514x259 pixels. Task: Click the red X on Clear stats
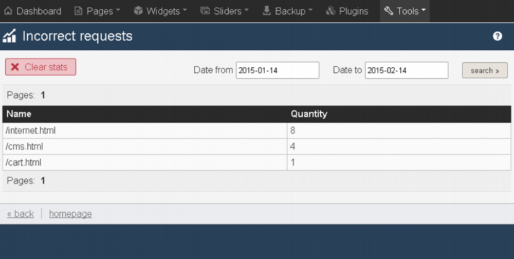(15, 67)
